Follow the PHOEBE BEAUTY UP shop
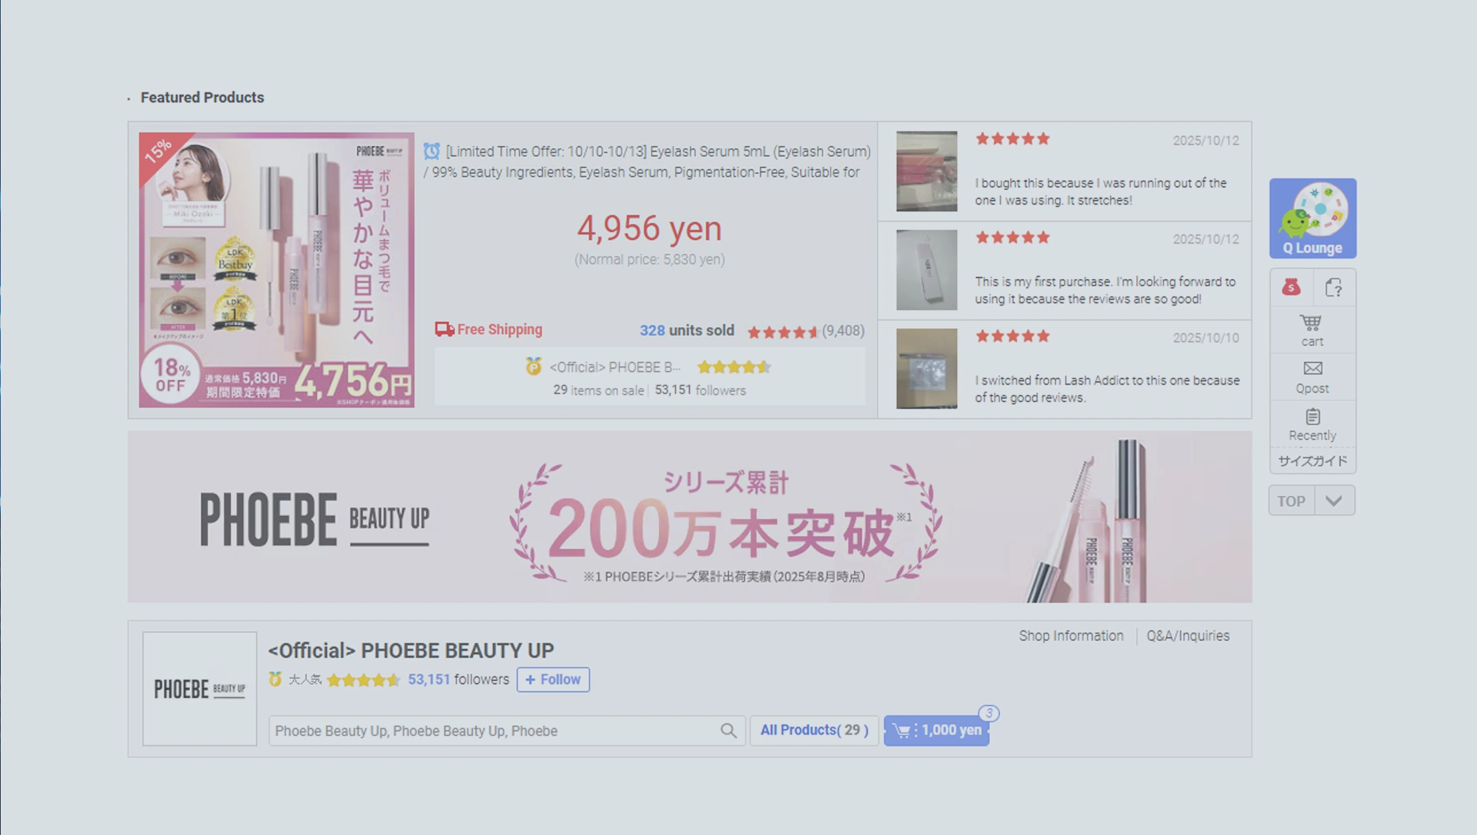The height and width of the screenshot is (835, 1477). click(x=553, y=680)
